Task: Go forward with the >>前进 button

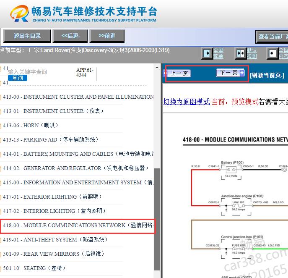Action: point(107,36)
